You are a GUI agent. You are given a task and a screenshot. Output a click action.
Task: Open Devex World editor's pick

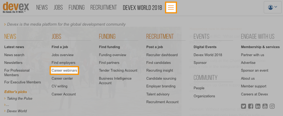[x=17, y=111]
